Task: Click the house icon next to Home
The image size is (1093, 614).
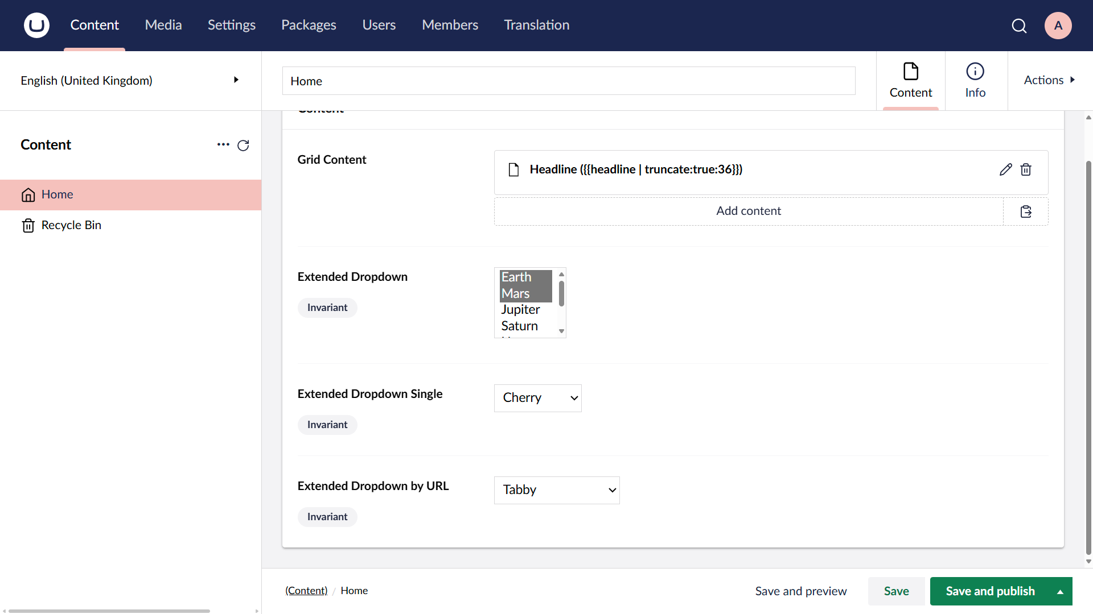Action: [28, 195]
